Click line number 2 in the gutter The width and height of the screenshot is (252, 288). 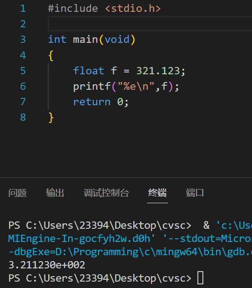(x=23, y=24)
